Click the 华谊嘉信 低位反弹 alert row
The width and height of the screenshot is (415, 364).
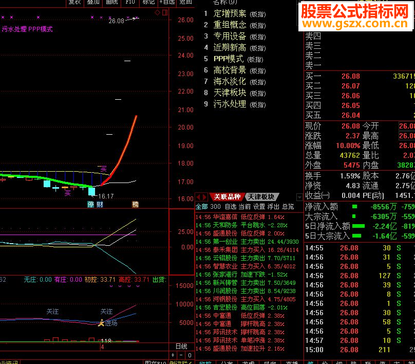240,217
